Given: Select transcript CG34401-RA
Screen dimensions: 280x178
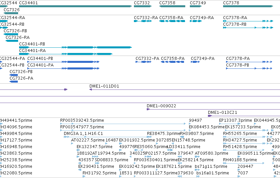Looking at the screenshot, I should pos(66,54).
